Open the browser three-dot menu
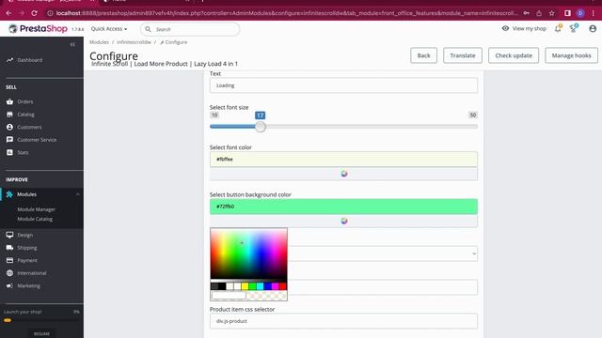Image resolution: width=602 pixels, height=338 pixels. point(594,13)
